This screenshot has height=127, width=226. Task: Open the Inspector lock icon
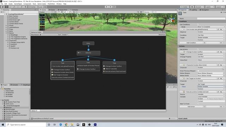coord(222,10)
